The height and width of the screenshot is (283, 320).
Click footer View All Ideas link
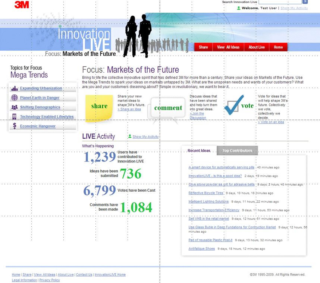pos(44,275)
